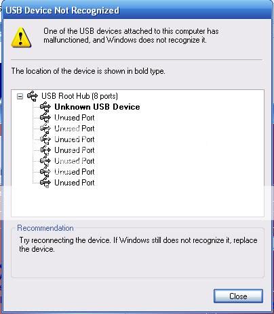This screenshot has height=314, width=274.
Task: Click the USB Device Not Recognized title bar
Action: click(x=137, y=10)
